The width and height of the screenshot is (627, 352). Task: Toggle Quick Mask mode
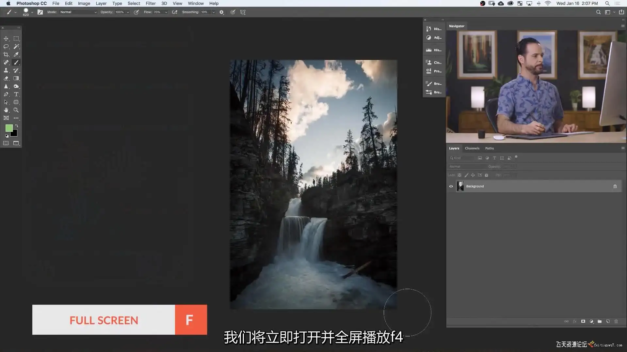6,143
